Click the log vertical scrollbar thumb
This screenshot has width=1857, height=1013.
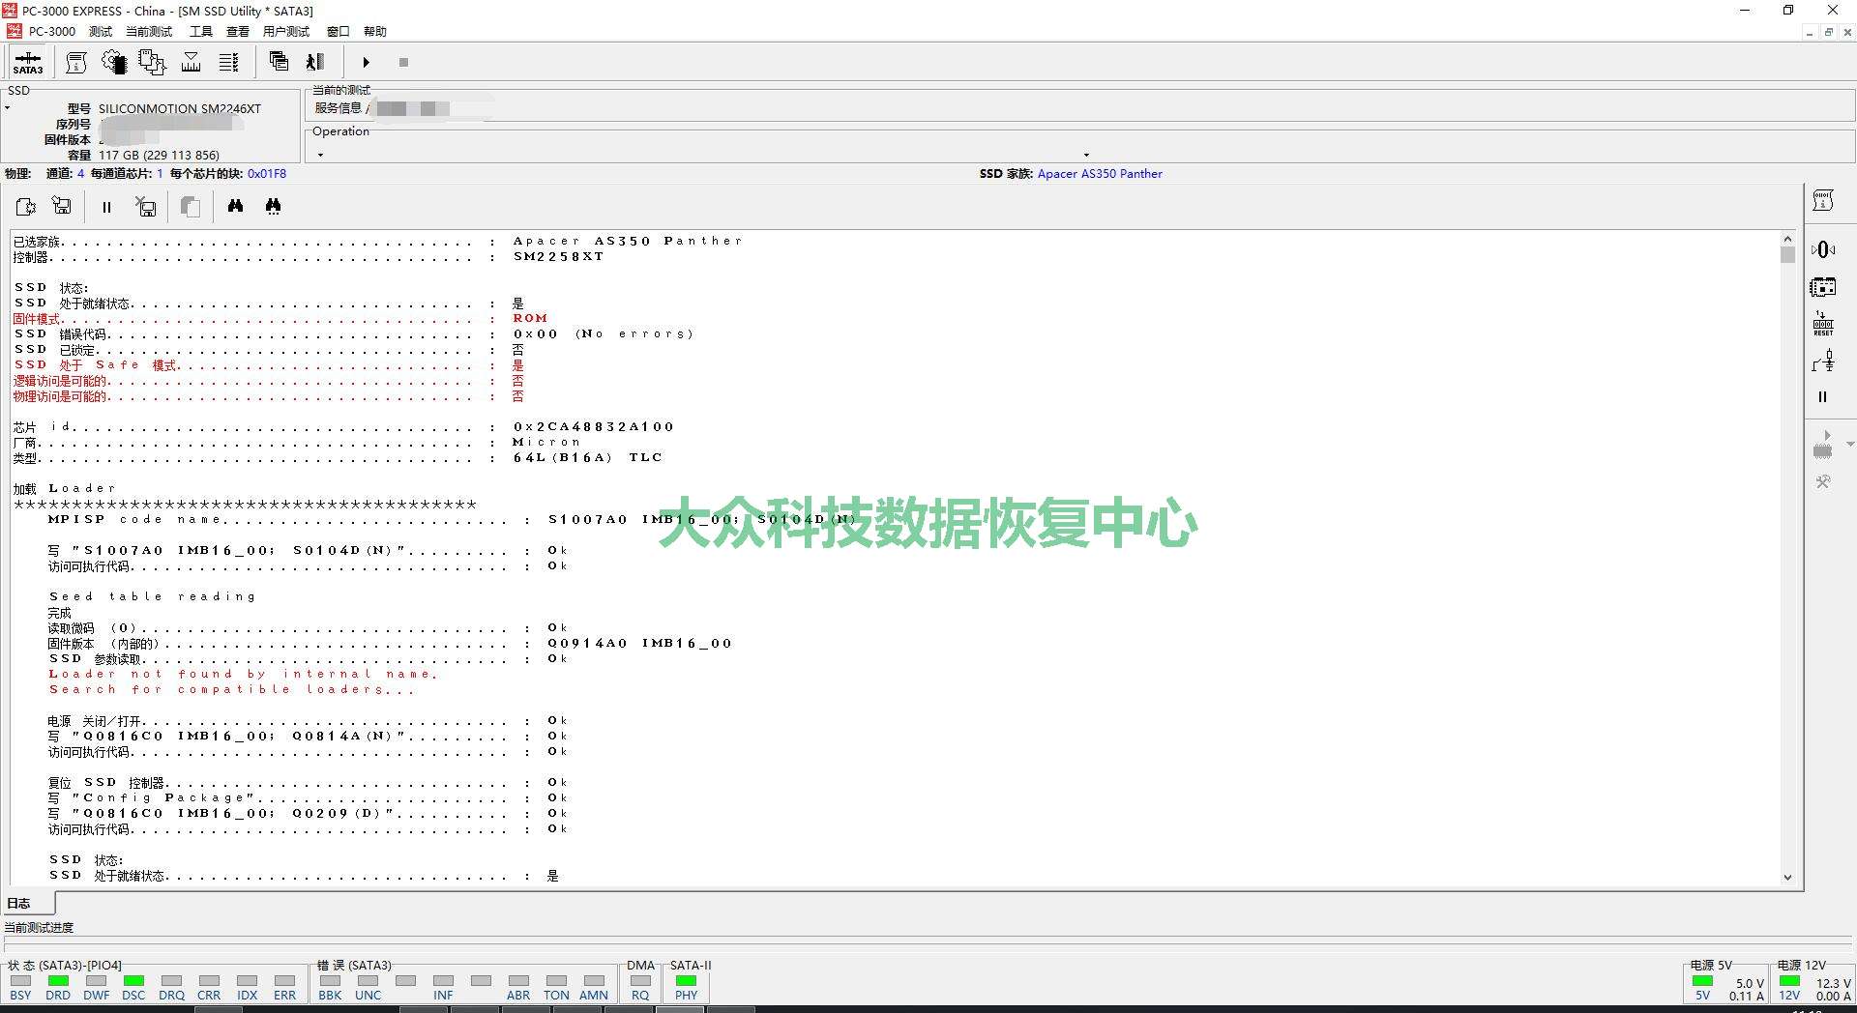[1787, 255]
